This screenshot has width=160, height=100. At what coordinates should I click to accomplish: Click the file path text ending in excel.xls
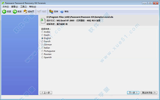click(80, 17)
